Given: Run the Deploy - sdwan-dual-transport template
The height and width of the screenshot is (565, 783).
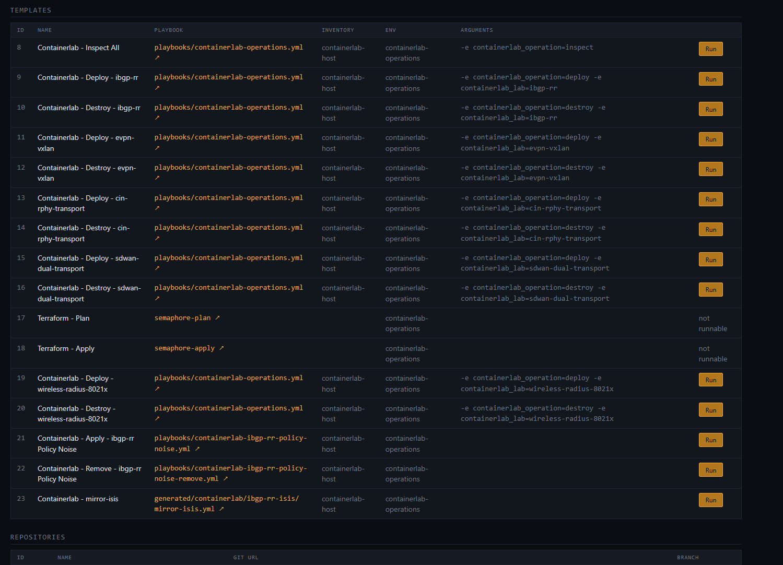Looking at the screenshot, I should click(710, 260).
